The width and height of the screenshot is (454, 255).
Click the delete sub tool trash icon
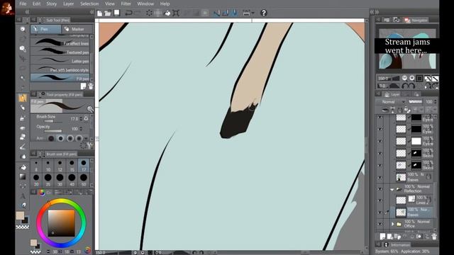pyautogui.click(x=91, y=86)
